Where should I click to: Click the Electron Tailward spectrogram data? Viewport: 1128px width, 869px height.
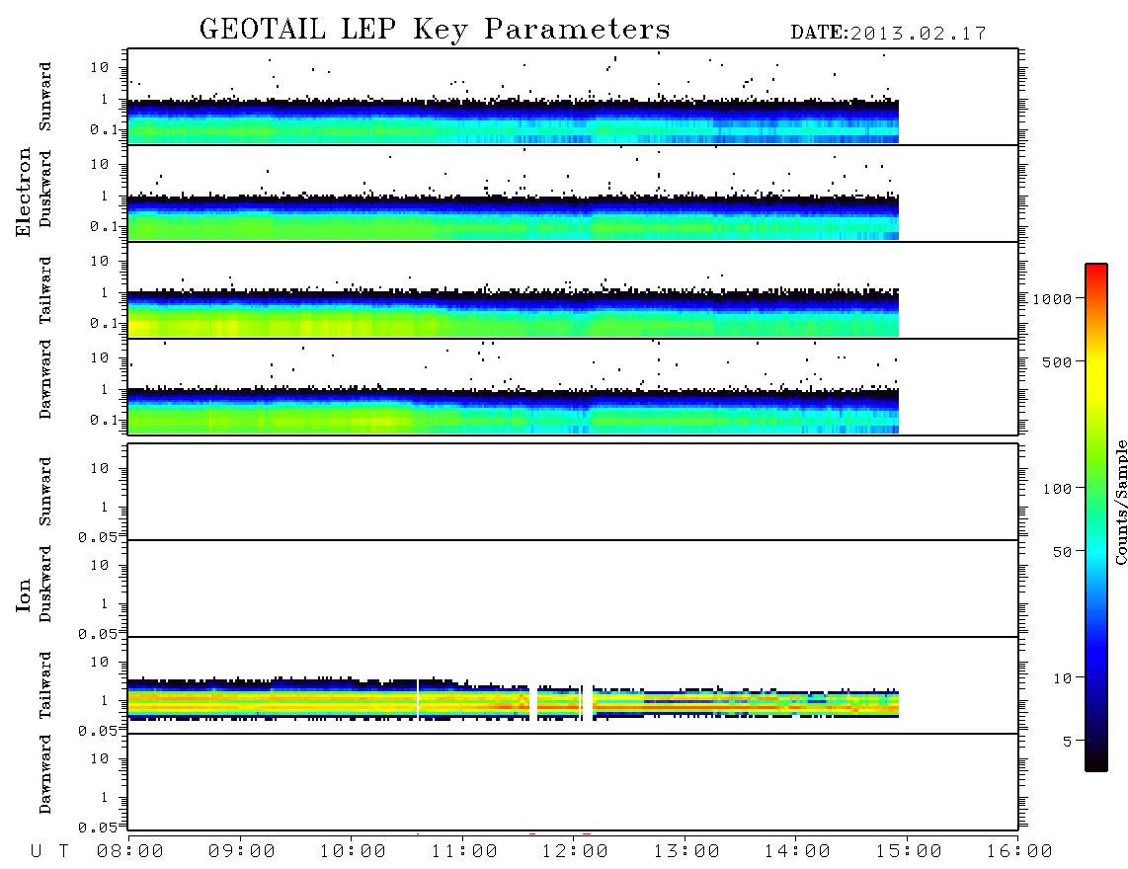click(513, 314)
